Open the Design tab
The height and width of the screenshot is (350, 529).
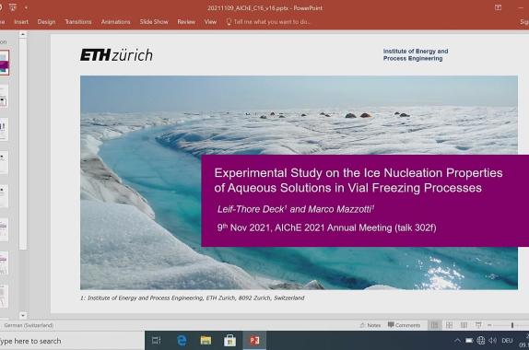(46, 21)
